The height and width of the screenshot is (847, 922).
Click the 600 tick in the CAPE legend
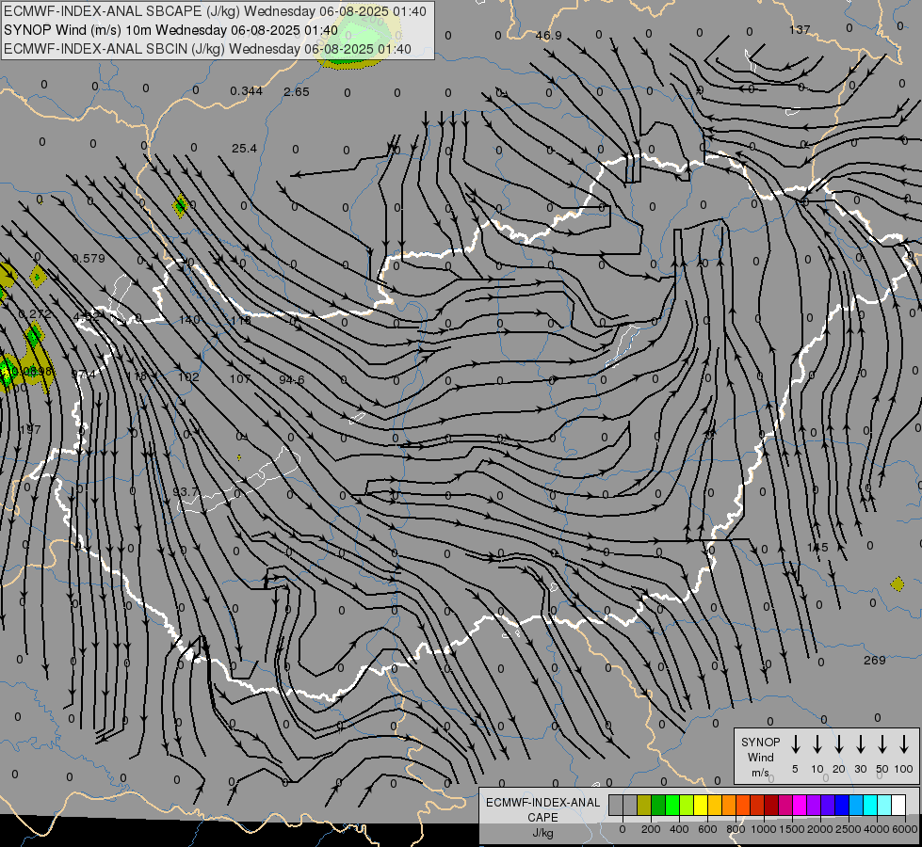point(707,829)
